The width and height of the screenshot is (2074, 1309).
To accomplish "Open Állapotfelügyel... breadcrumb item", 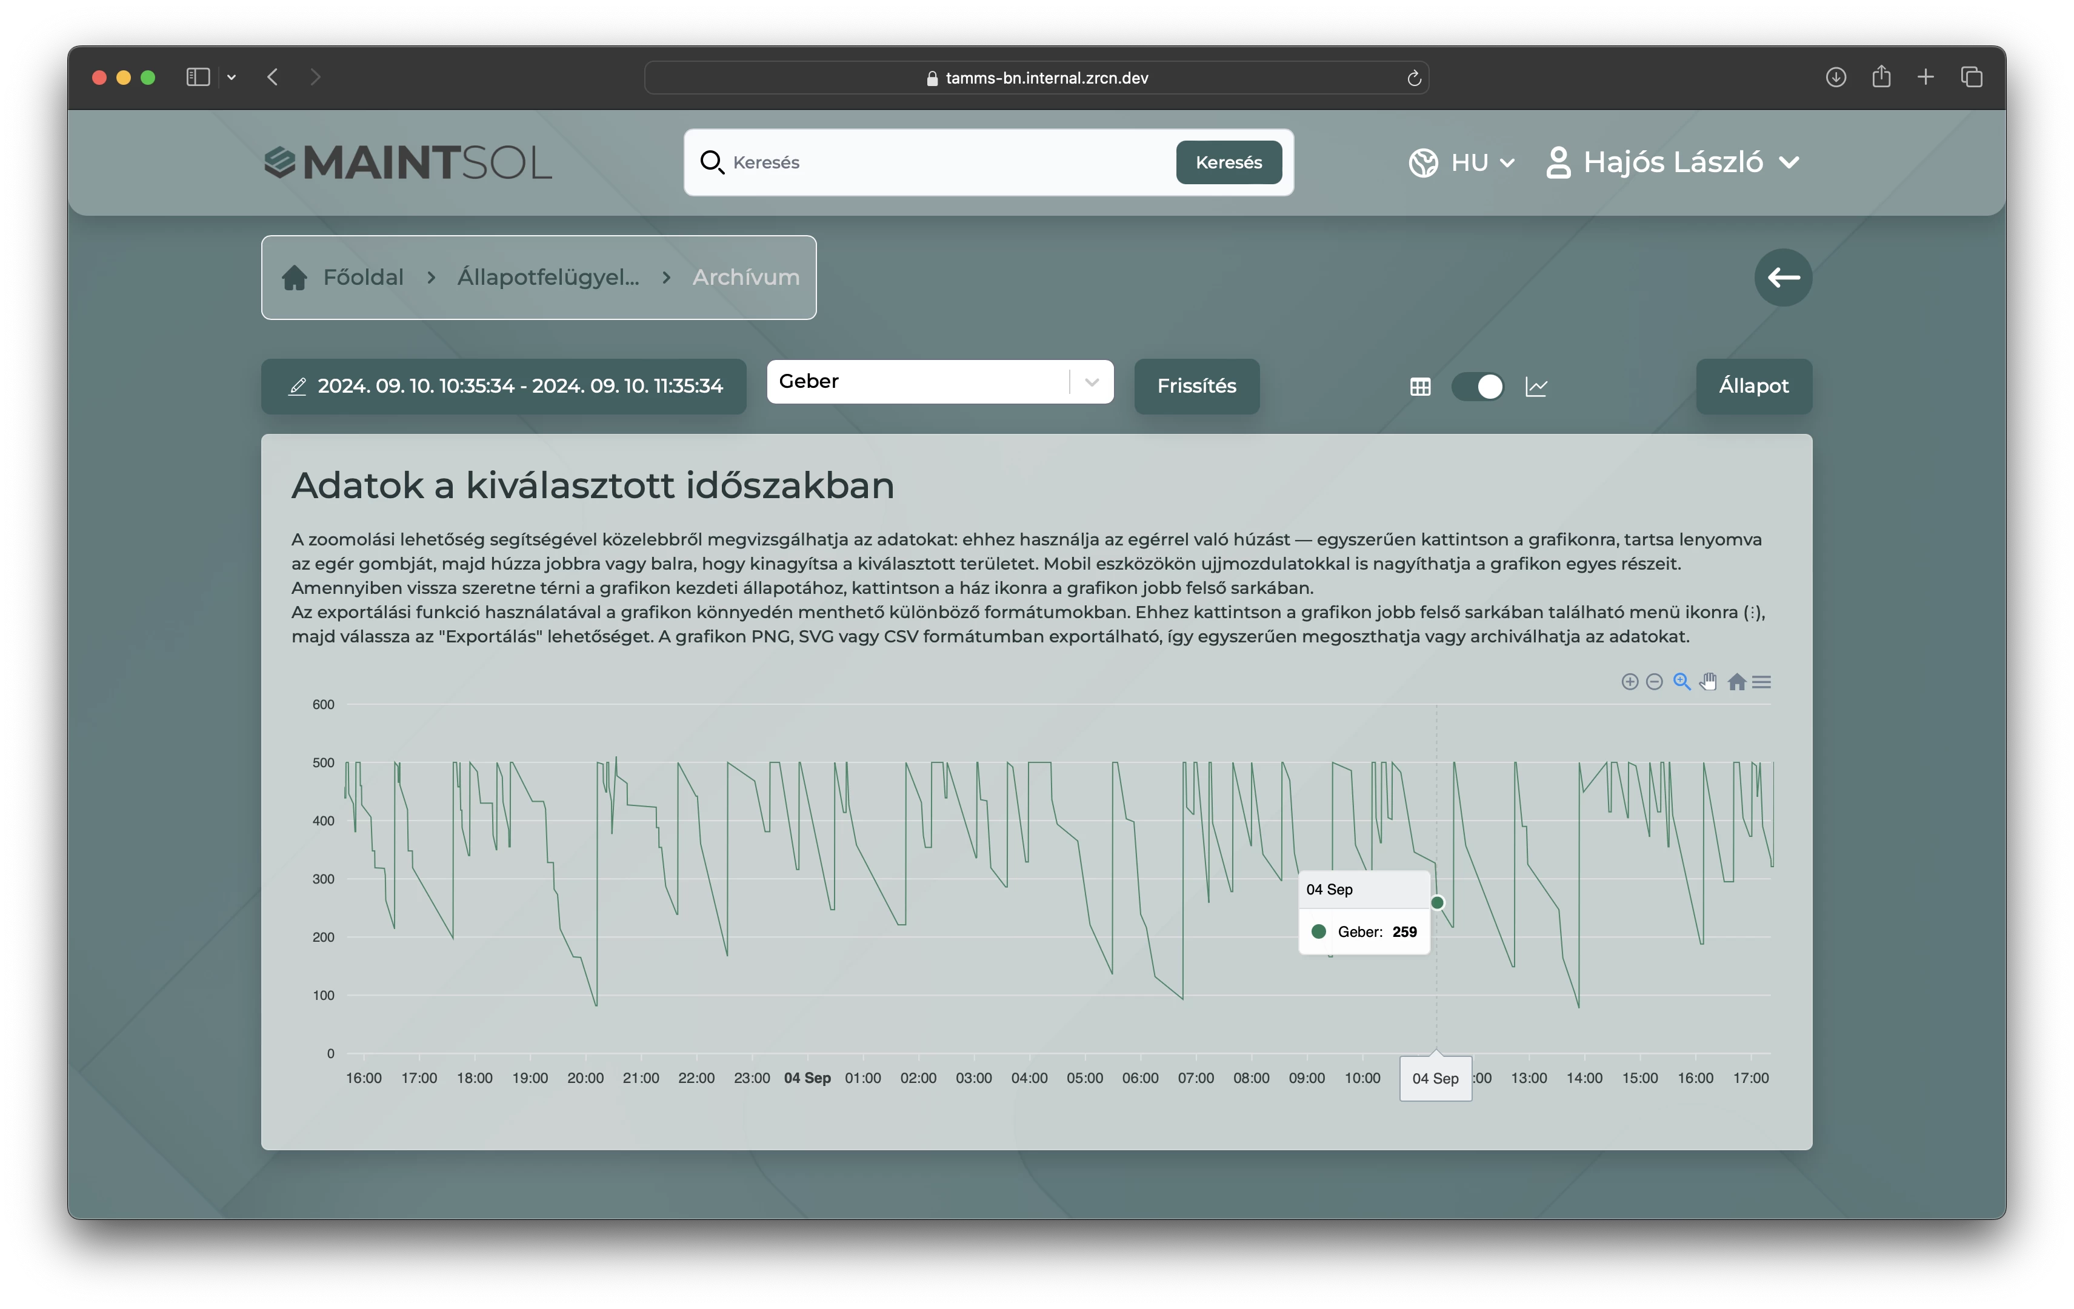I will point(548,278).
